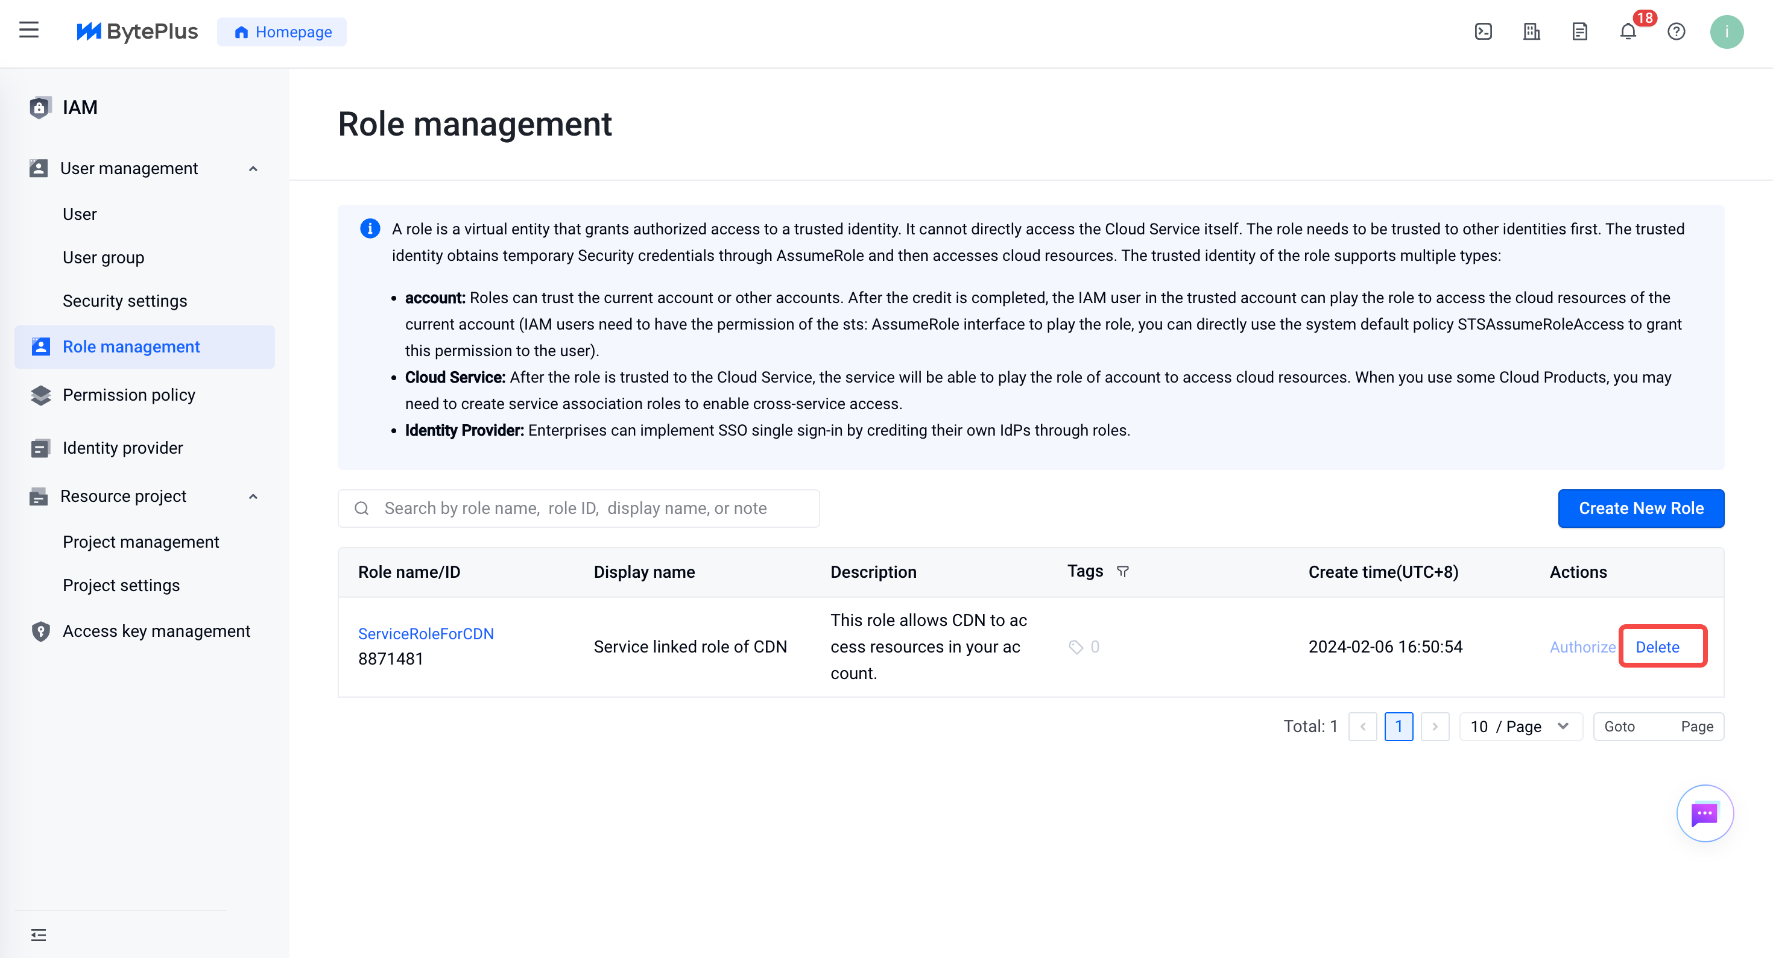Open the notifications bell icon
Image resolution: width=1773 pixels, height=958 pixels.
pos(1628,32)
